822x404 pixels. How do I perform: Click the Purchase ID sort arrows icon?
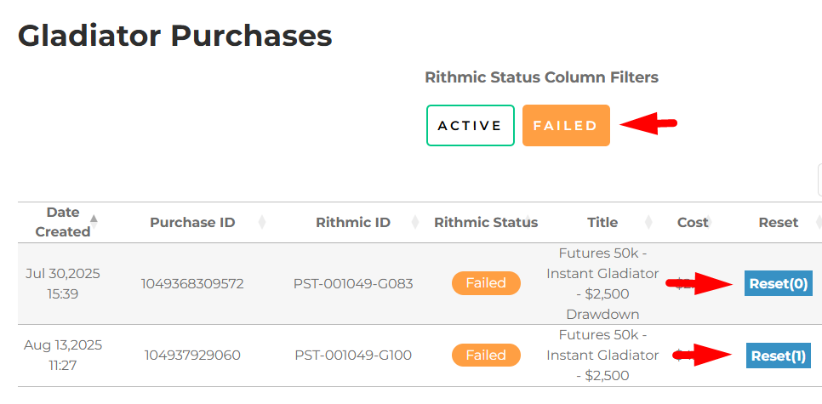pyautogui.click(x=262, y=223)
